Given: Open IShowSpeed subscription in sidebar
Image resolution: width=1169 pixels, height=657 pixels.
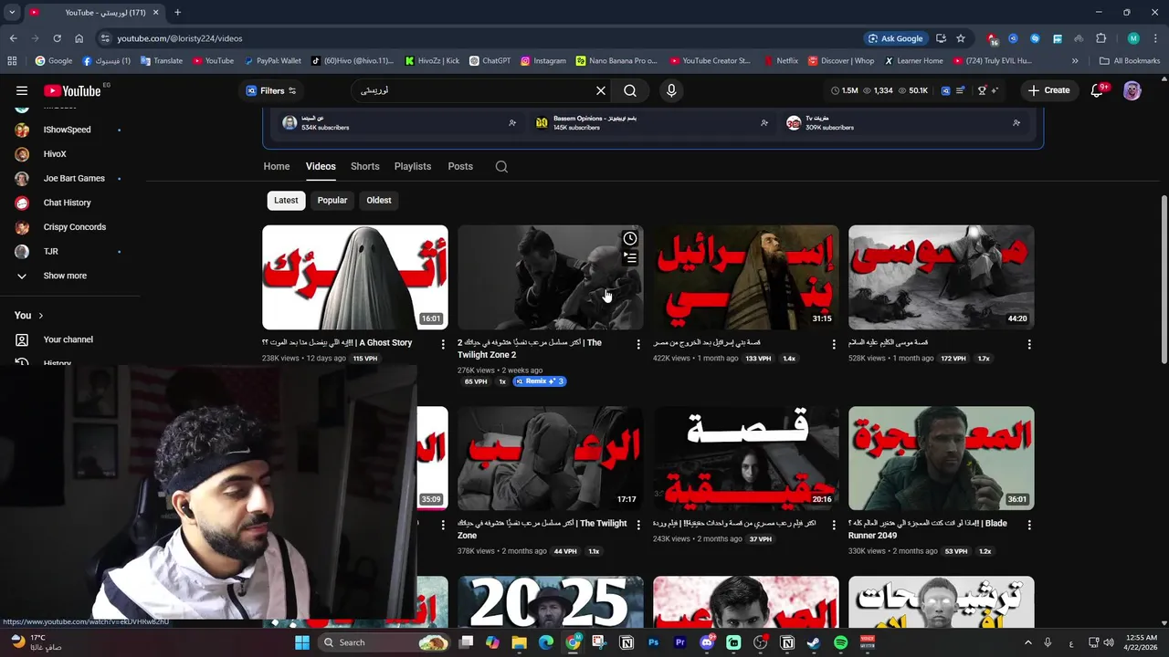Looking at the screenshot, I should [x=68, y=130].
